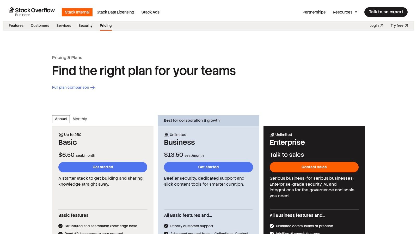Navigate to the Security section
Screen dimensions: 417x234
85,25
